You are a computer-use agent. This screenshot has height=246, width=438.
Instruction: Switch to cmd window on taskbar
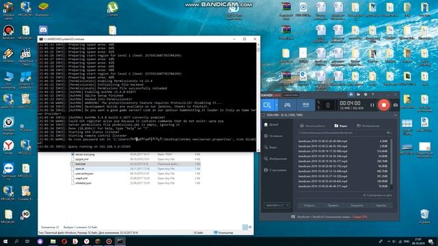(120, 241)
